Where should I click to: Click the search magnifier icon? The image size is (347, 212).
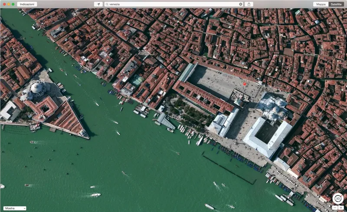pyautogui.click(x=107, y=4)
